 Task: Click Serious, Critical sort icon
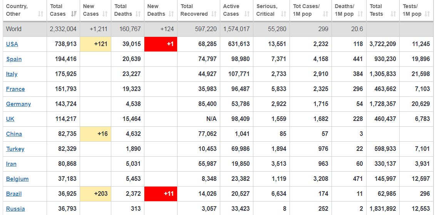click(x=284, y=14)
